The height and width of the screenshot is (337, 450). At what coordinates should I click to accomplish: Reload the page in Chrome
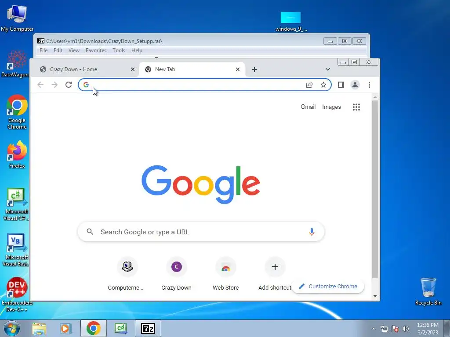tap(68, 85)
